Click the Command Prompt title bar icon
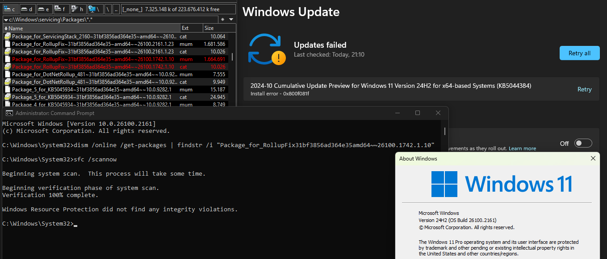This screenshot has height=259, width=607. pyautogui.click(x=9, y=113)
